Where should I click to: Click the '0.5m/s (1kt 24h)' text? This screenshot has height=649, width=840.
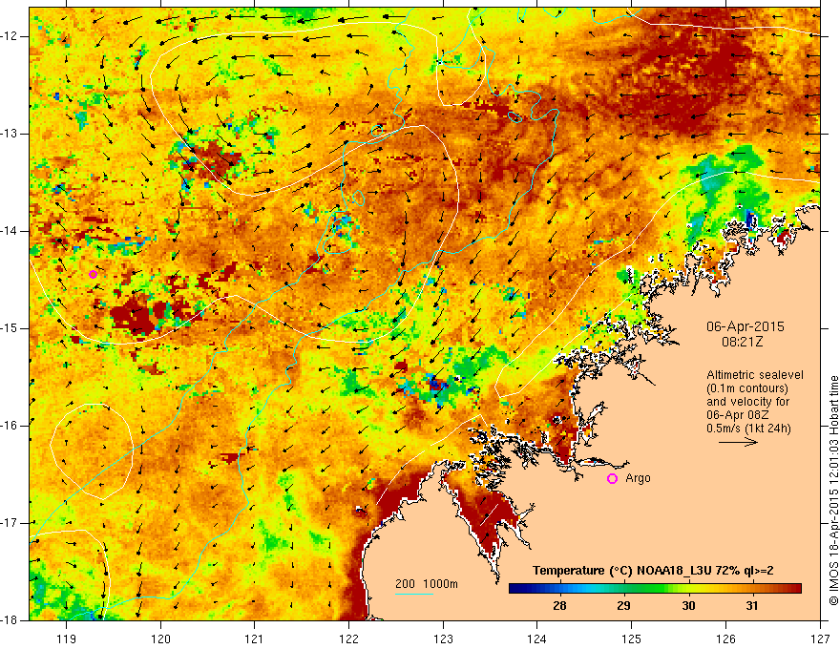point(748,429)
